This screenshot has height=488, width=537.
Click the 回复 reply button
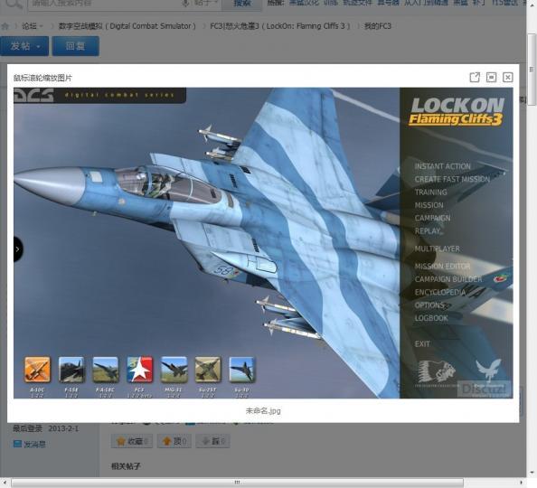click(76, 46)
